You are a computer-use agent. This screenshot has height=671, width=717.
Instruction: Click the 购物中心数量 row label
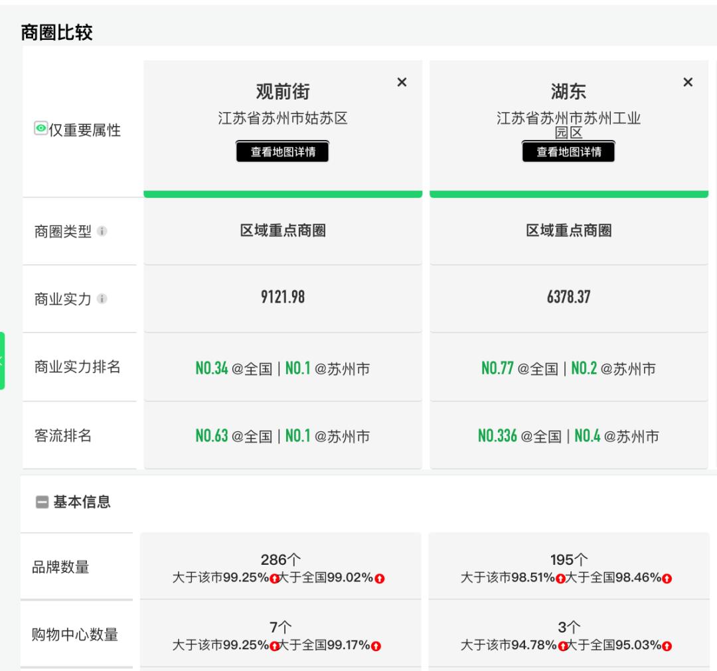(75, 634)
